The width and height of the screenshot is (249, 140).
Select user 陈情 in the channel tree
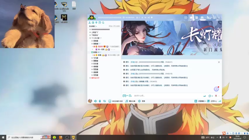[100, 55]
